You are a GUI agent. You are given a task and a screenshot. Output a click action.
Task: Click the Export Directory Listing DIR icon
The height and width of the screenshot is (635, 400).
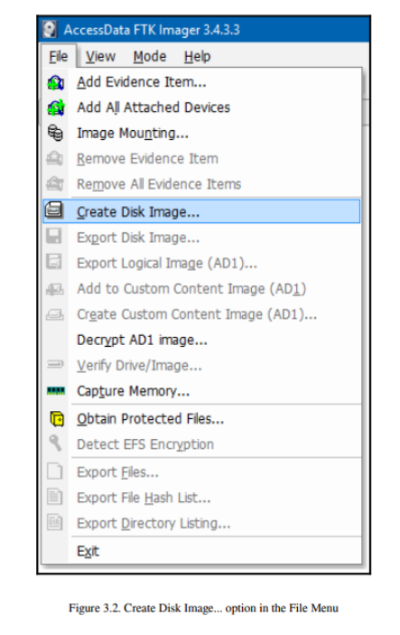55,522
